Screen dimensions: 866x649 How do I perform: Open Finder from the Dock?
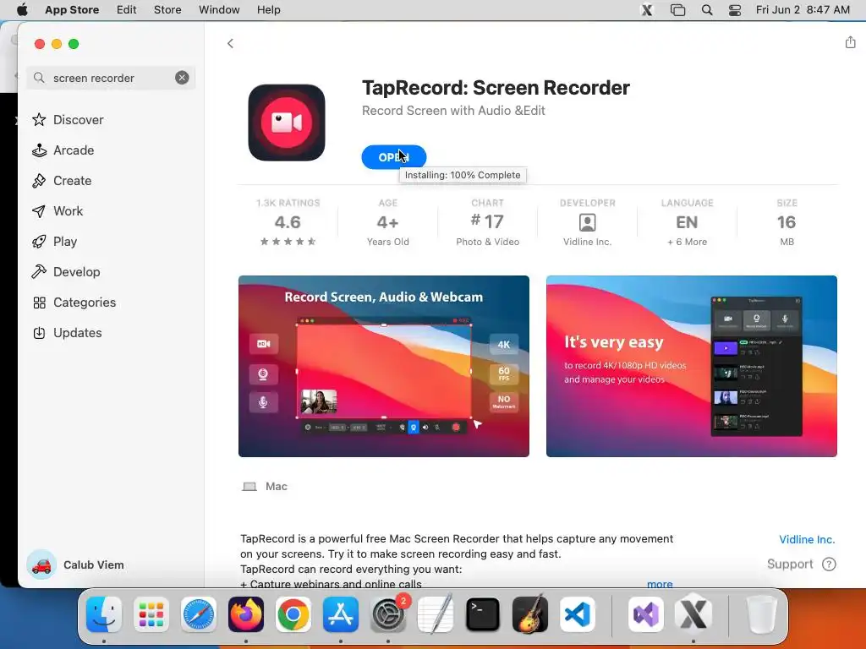(104, 614)
